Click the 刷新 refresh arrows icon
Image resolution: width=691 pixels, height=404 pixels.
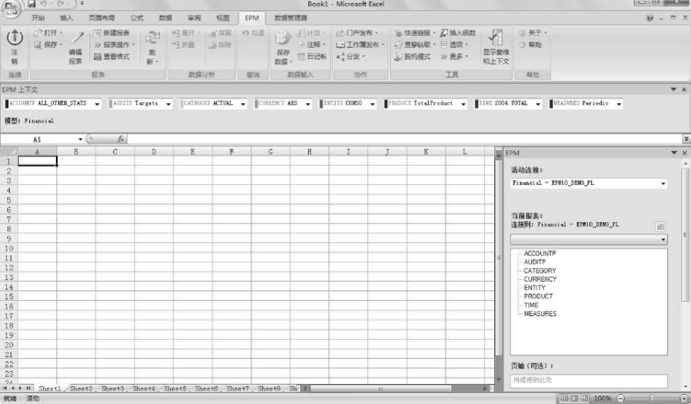click(x=152, y=37)
